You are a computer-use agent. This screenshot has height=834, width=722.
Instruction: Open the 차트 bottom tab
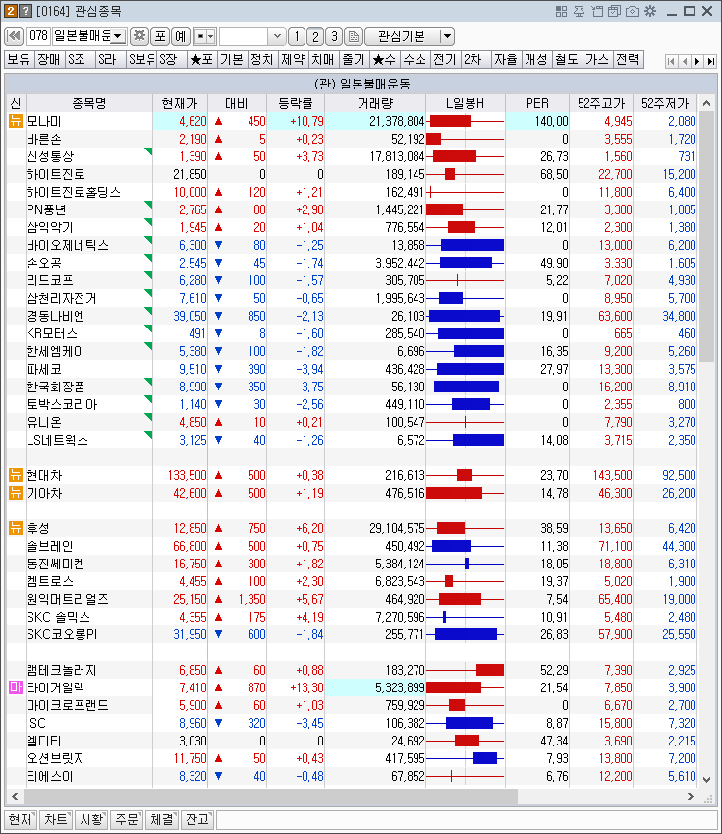click(x=56, y=819)
